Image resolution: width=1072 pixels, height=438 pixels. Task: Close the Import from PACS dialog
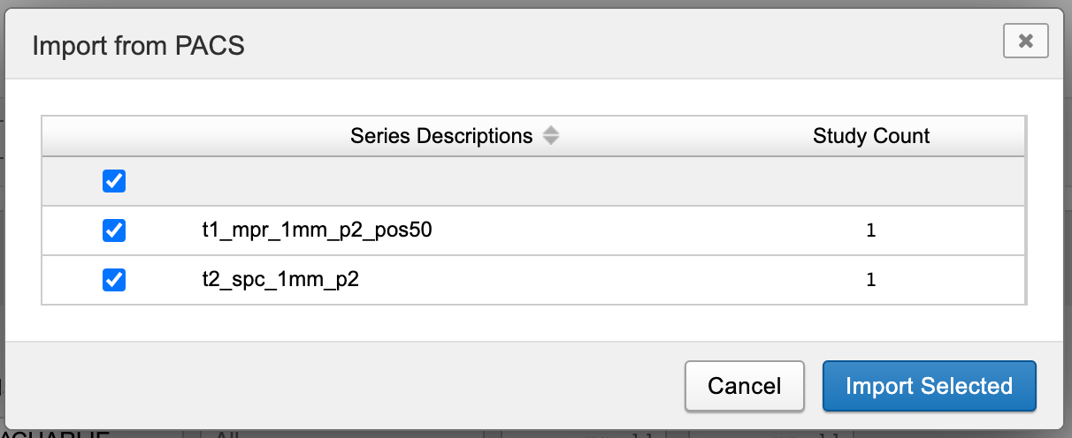[x=1025, y=41]
